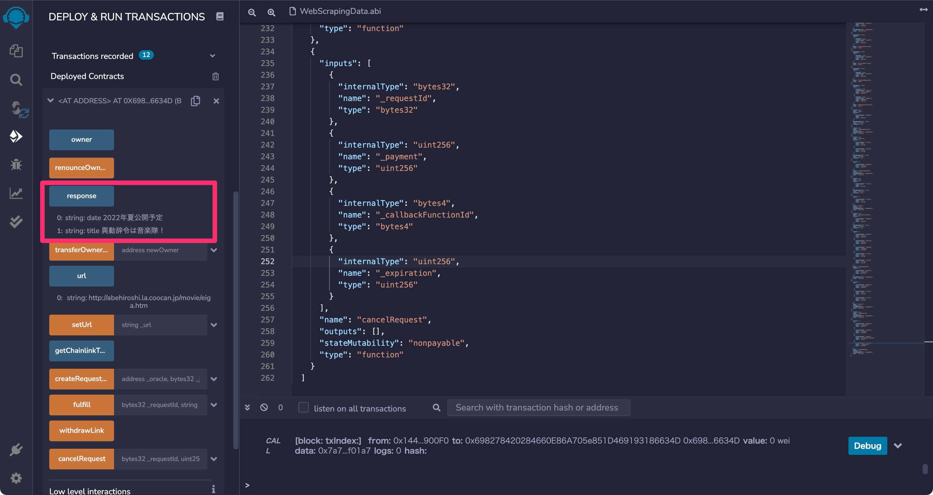Delete all deployed contracts via trash icon
This screenshot has width=933, height=495.
[x=215, y=76]
